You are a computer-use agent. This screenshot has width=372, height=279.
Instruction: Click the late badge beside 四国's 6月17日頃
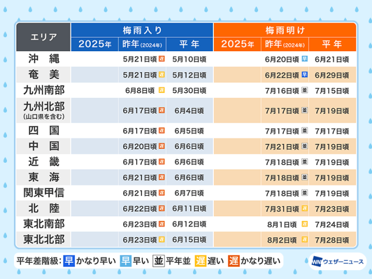point(162,130)
